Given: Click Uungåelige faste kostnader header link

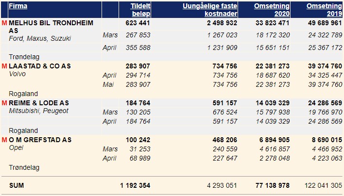Looking at the screenshot, I should [x=210, y=10].
